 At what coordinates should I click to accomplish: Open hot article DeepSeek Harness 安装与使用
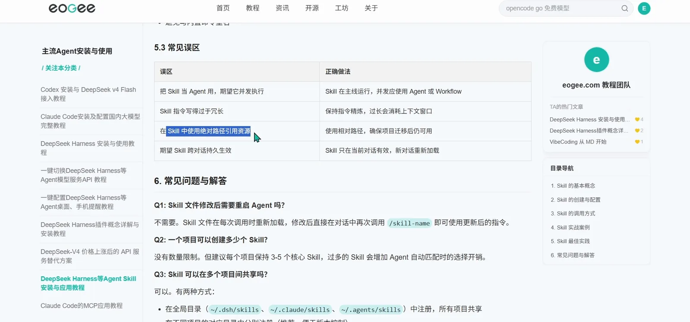click(590, 120)
